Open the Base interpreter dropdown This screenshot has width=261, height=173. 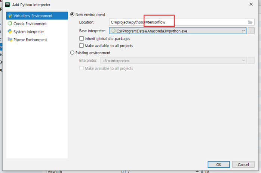click(x=178, y=31)
